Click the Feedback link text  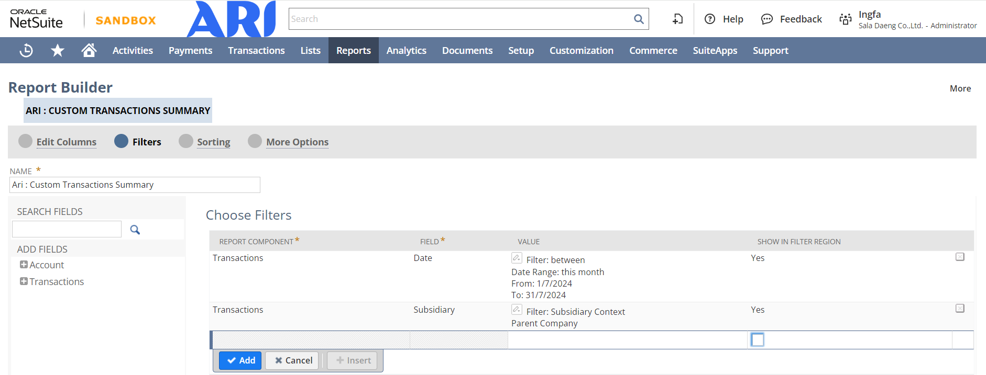(801, 19)
